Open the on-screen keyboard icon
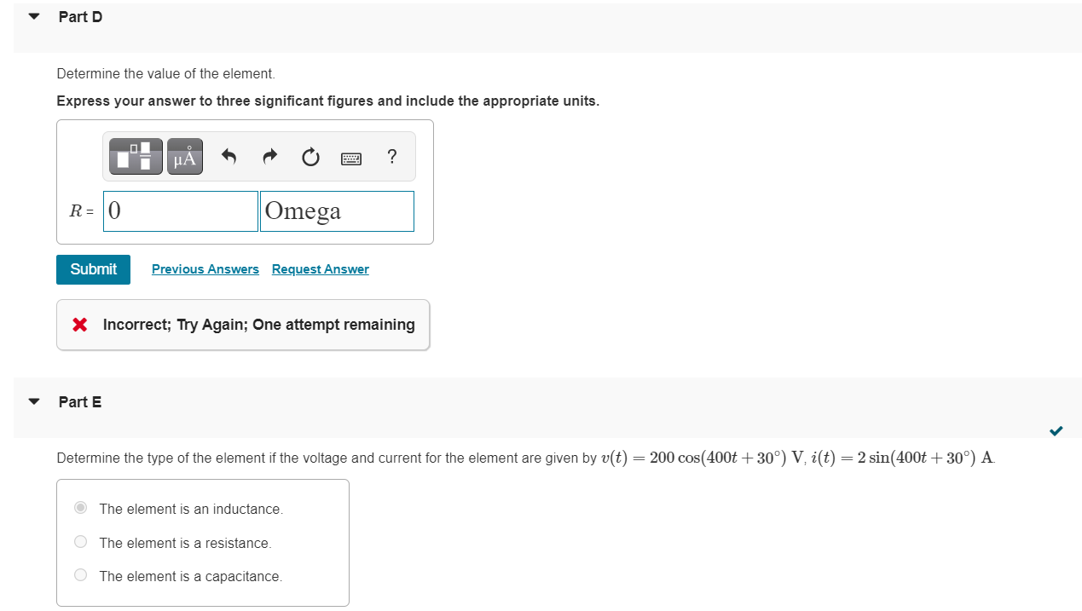This screenshot has width=1082, height=611. pos(351,156)
